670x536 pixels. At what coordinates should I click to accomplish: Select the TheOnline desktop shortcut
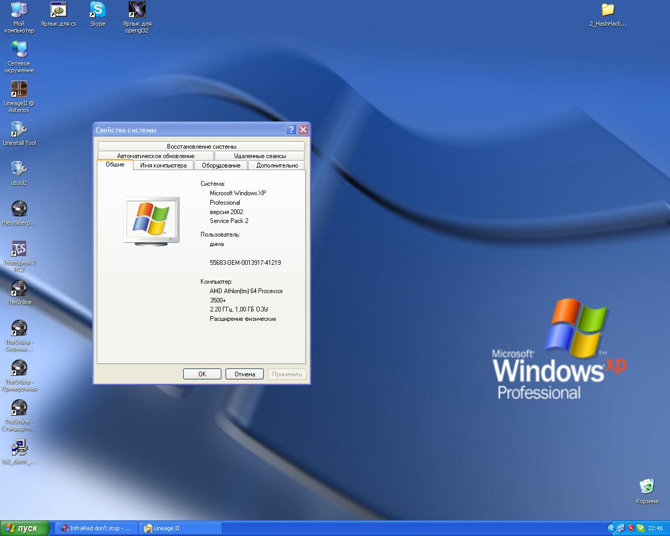click(x=19, y=293)
